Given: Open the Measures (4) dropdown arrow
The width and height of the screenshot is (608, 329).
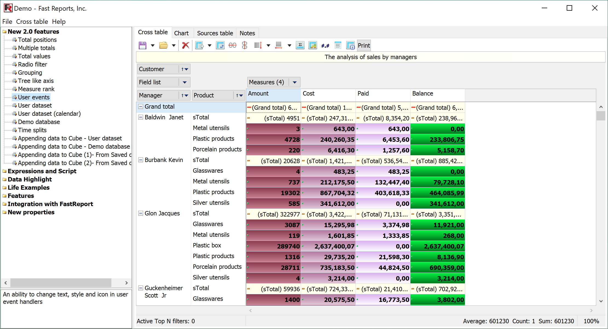Looking at the screenshot, I should [x=295, y=82].
